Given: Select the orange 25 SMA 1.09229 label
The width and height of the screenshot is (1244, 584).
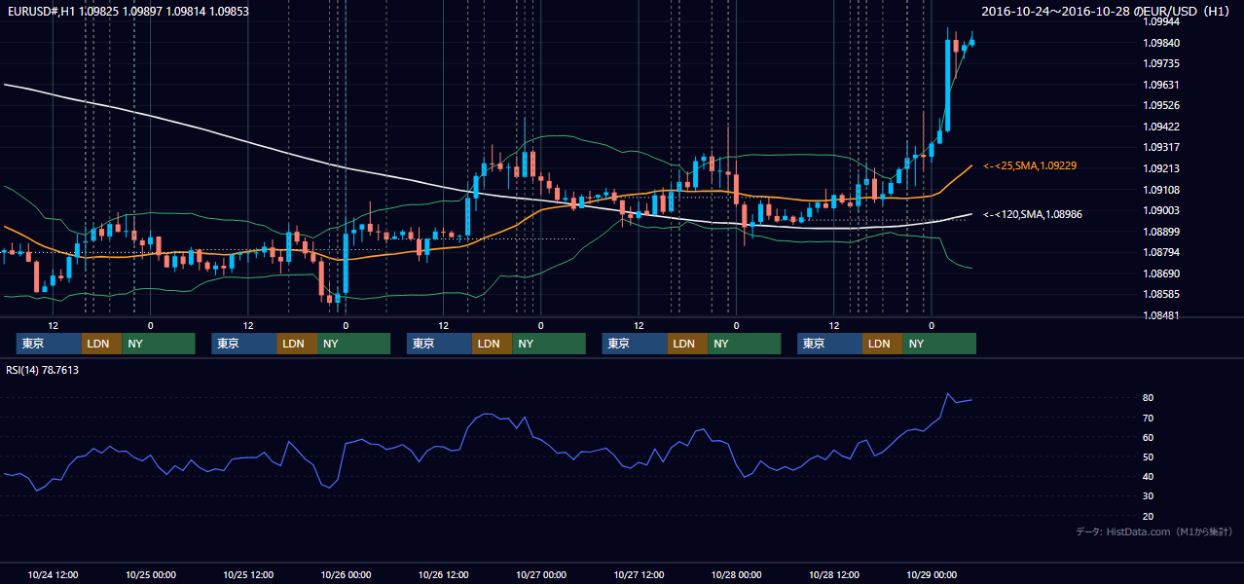Looking at the screenshot, I should point(1030,166).
